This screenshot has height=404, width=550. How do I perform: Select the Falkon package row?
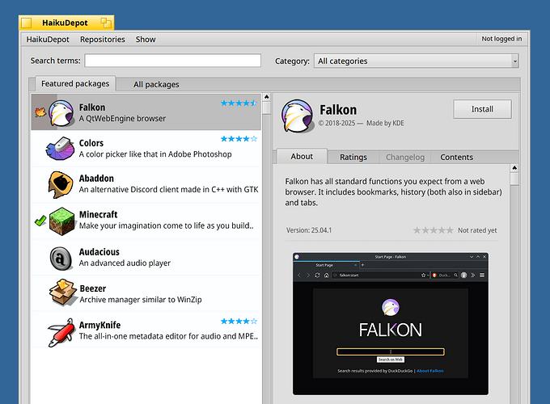(146, 112)
